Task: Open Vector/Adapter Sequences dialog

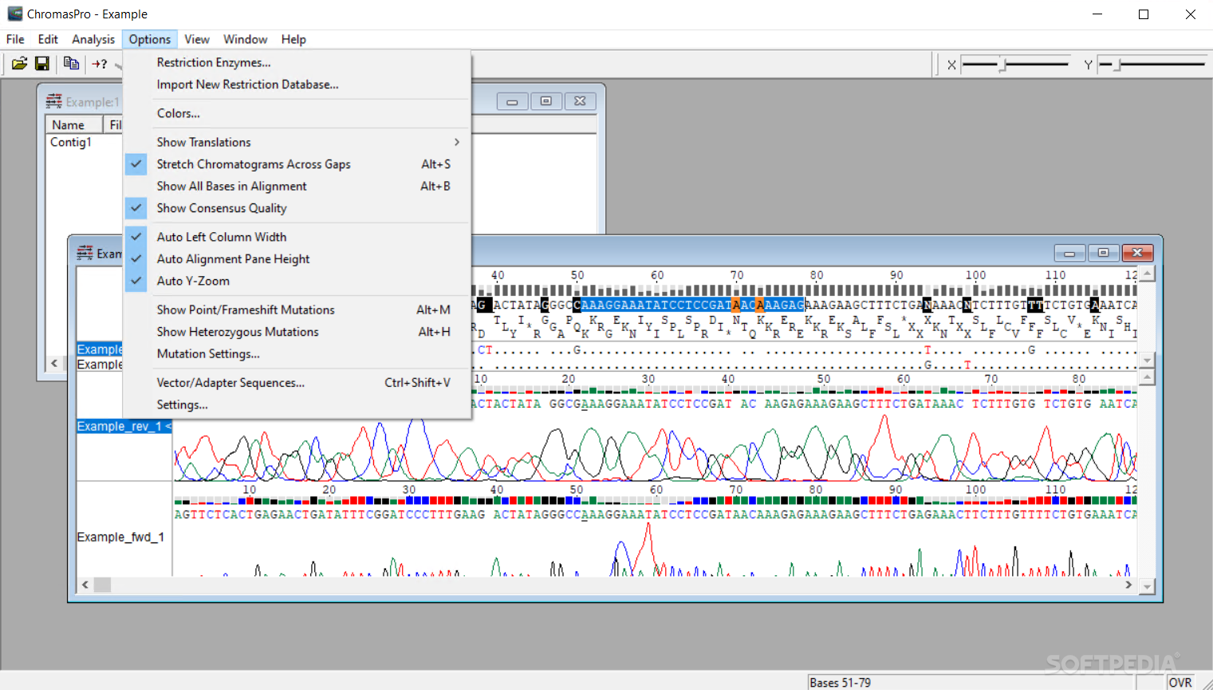Action: 297,383
